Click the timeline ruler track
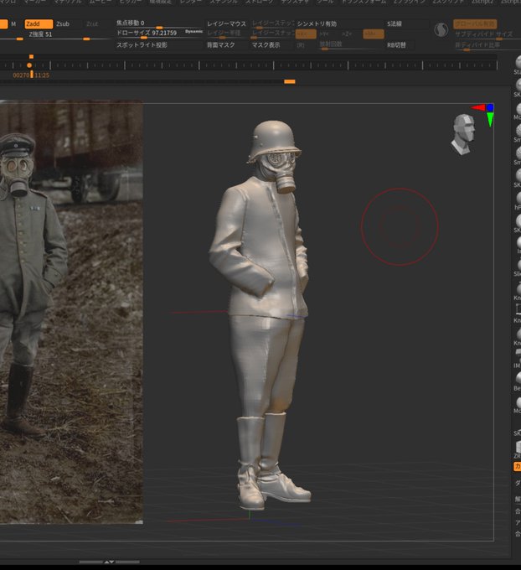Viewport: 521px width, 570px height. pyautogui.click(x=249, y=65)
